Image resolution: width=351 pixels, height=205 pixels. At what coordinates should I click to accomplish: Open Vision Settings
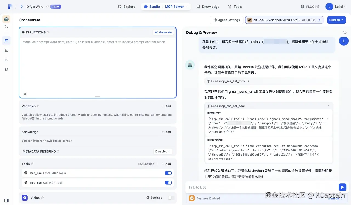pos(154,198)
